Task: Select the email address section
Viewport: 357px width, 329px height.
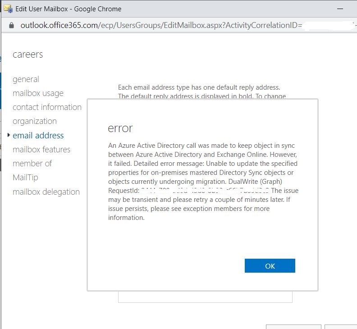Action: coord(38,135)
